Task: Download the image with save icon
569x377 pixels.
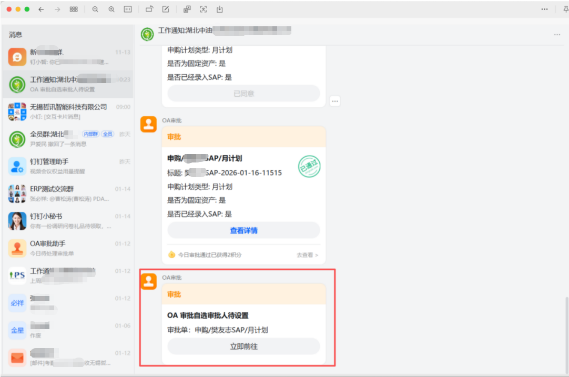Action: (x=220, y=9)
